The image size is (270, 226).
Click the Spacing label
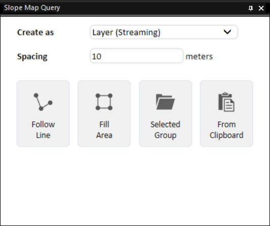32,56
